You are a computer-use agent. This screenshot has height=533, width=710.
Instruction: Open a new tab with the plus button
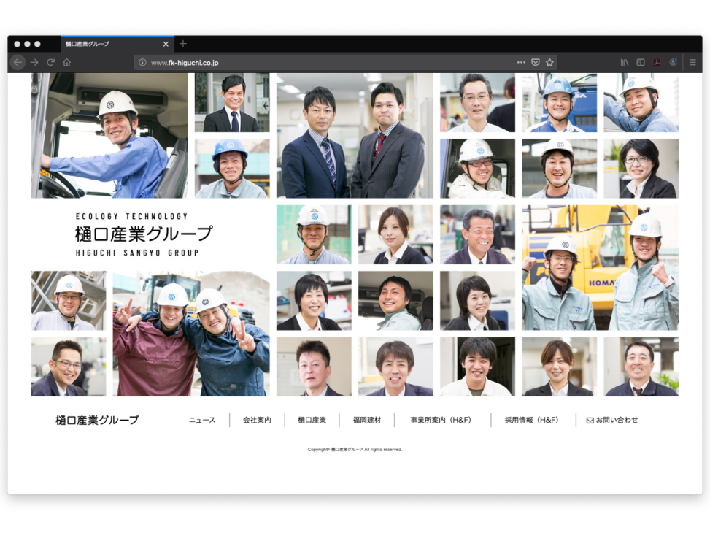pos(183,44)
